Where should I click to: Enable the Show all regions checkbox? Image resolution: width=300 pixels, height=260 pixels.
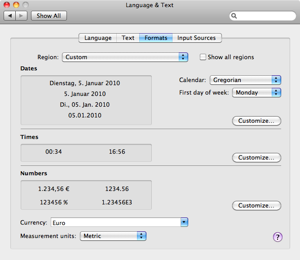coord(203,57)
